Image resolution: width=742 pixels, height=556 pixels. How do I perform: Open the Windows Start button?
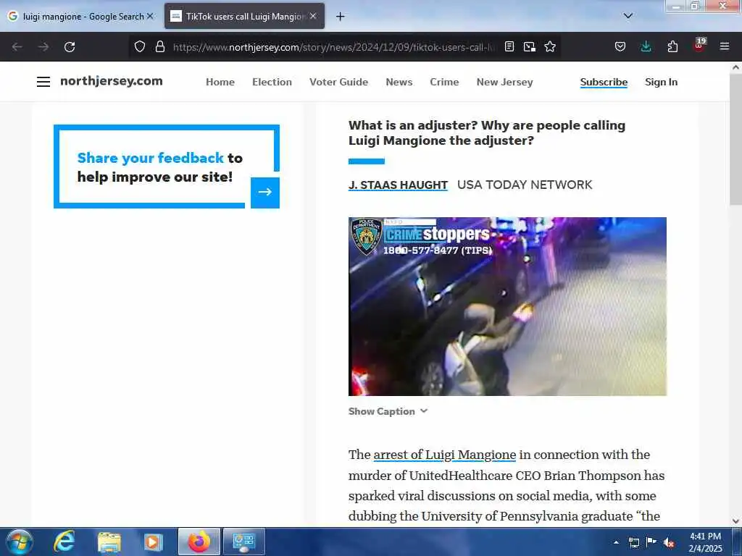coord(19,542)
